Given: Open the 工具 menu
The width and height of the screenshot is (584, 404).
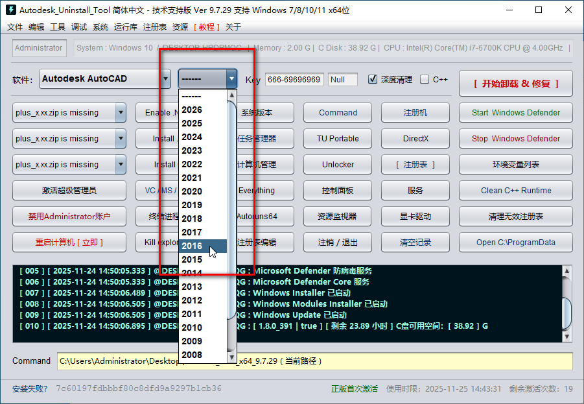Looking at the screenshot, I should pyautogui.click(x=58, y=27).
